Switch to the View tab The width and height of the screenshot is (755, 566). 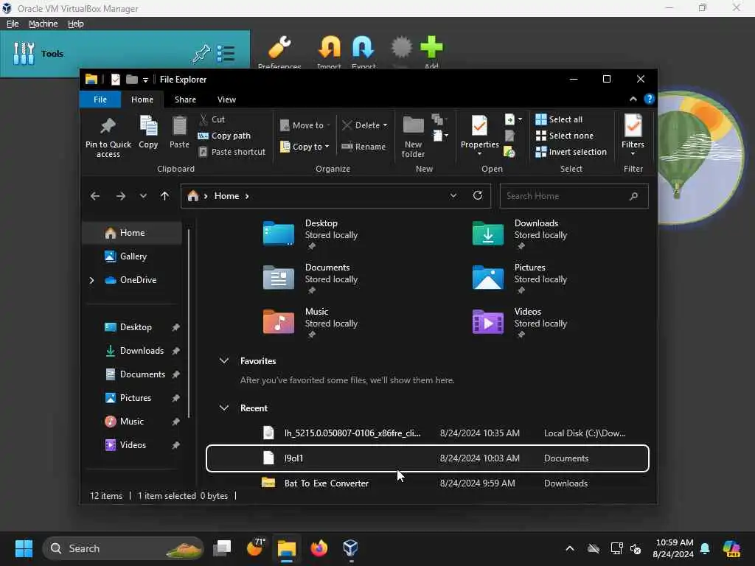(x=227, y=99)
